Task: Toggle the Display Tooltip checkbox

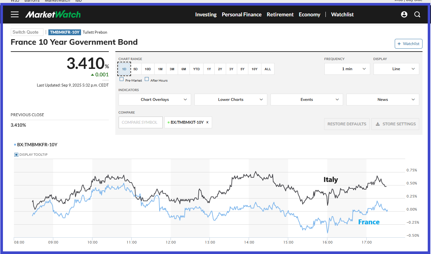Action: [x=16, y=155]
